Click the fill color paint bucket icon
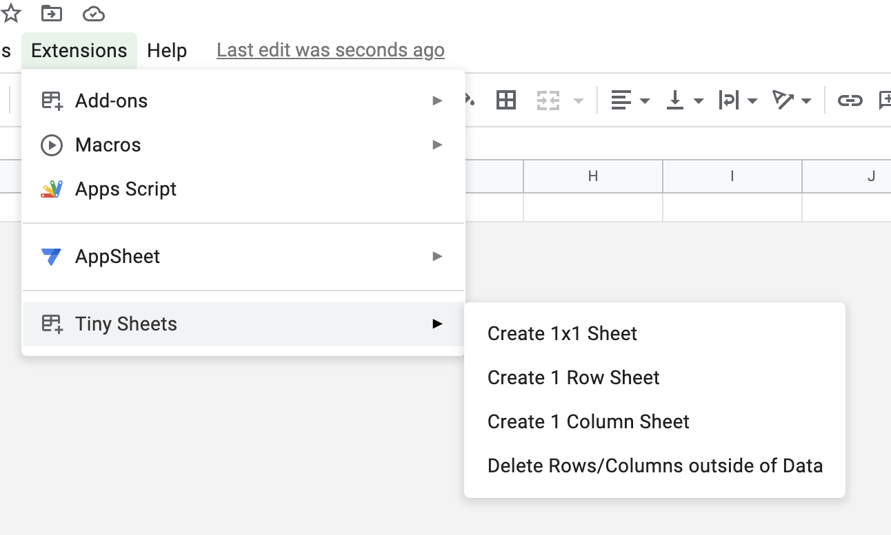This screenshot has height=535, width=891. point(470,101)
